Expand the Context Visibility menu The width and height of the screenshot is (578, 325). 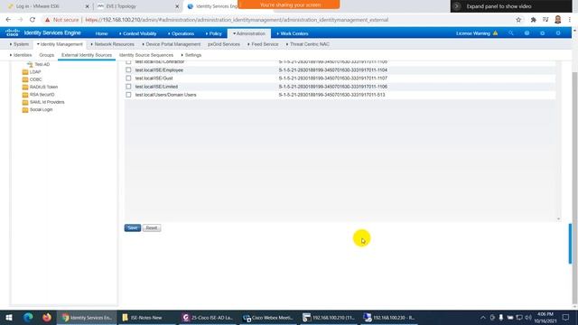pyautogui.click(x=138, y=33)
